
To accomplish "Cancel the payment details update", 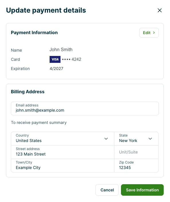I will pos(107,190).
